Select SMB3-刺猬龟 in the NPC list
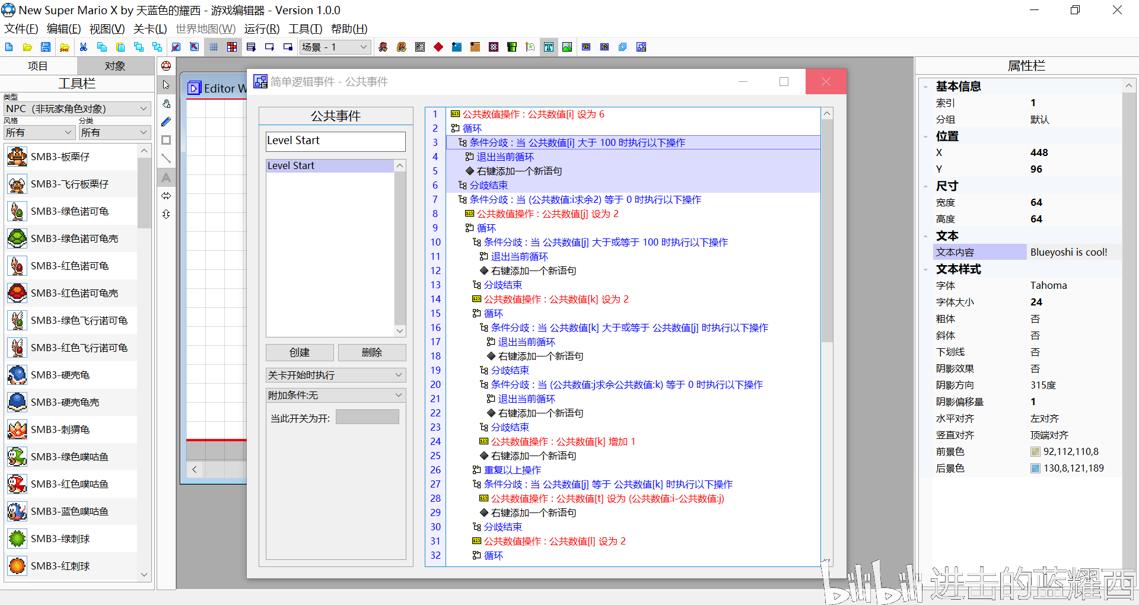Image resolution: width=1139 pixels, height=605 pixels. coord(71,429)
